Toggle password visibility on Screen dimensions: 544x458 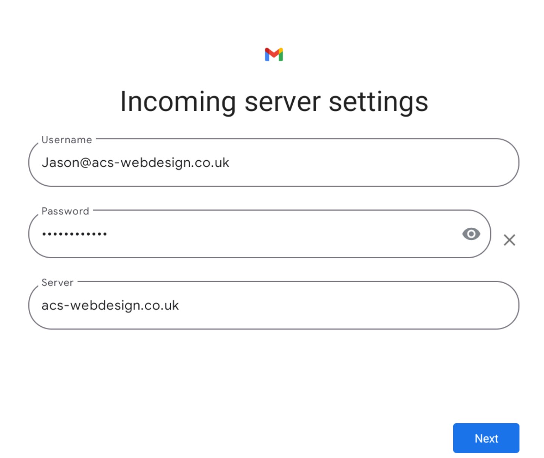[x=471, y=234]
